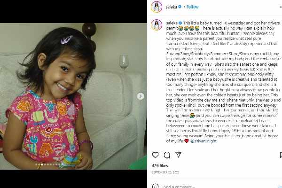Viewport: 282px width, 188px height.
Task: Like the post with the heart icon
Action: tap(156, 155)
